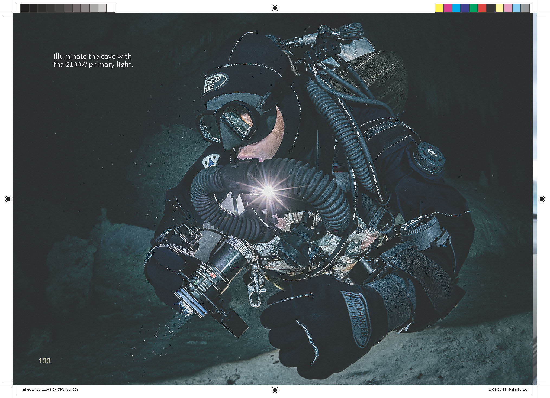Select the green color bar swatch
The image size is (550, 398).
[x=473, y=8]
